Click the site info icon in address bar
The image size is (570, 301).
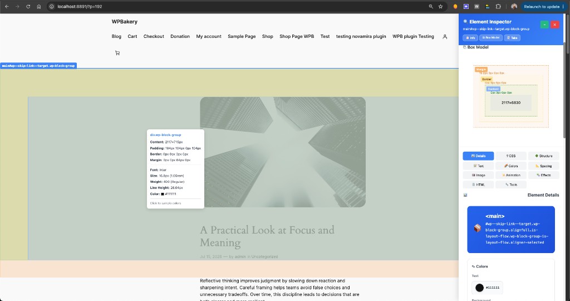tap(52, 7)
